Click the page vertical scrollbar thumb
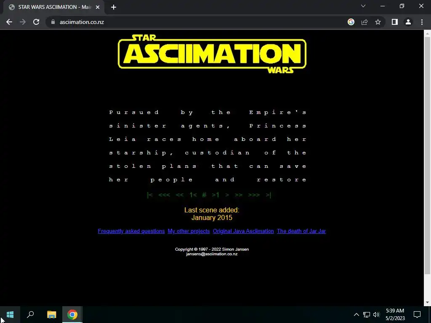 pos(427,155)
